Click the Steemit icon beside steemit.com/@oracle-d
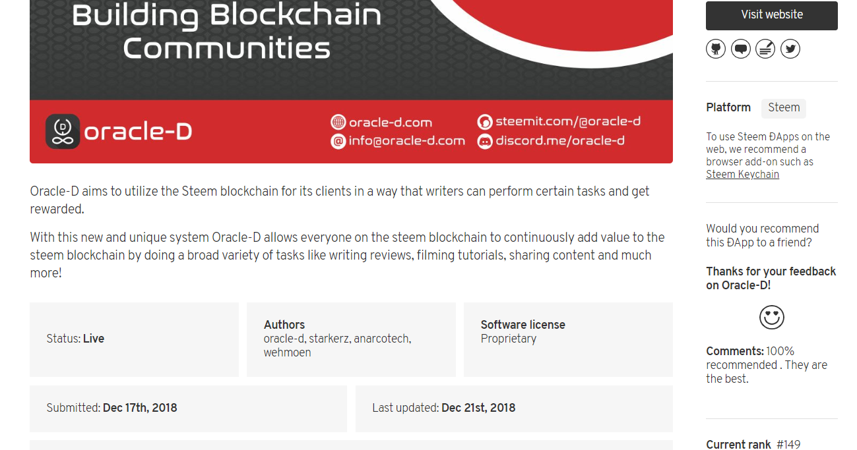 point(485,122)
